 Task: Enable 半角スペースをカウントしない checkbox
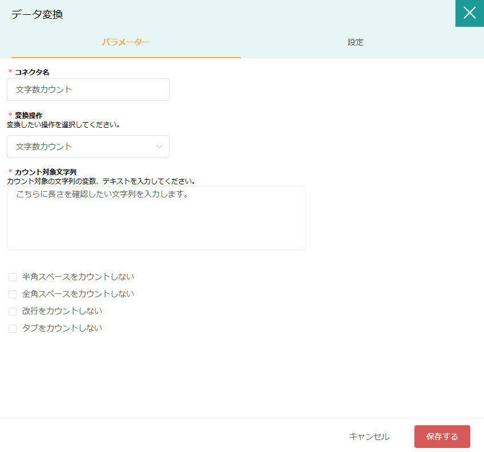coord(13,277)
